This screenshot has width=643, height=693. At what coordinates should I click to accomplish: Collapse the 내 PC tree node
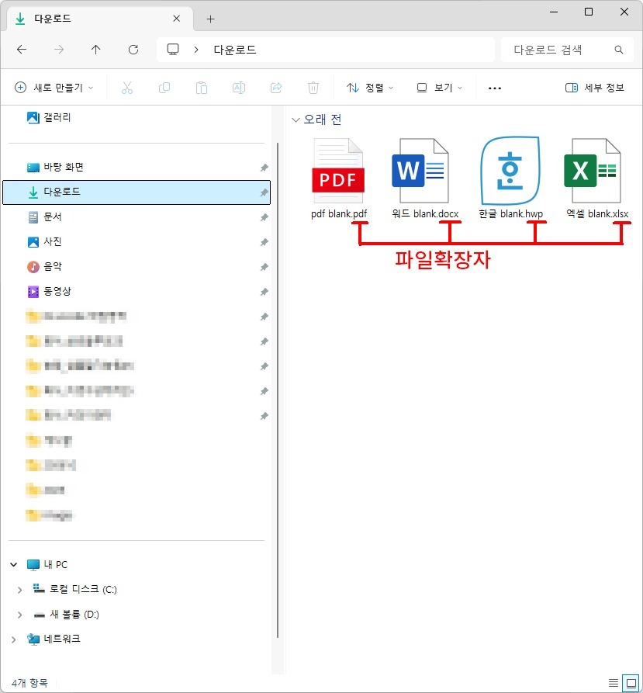point(14,564)
